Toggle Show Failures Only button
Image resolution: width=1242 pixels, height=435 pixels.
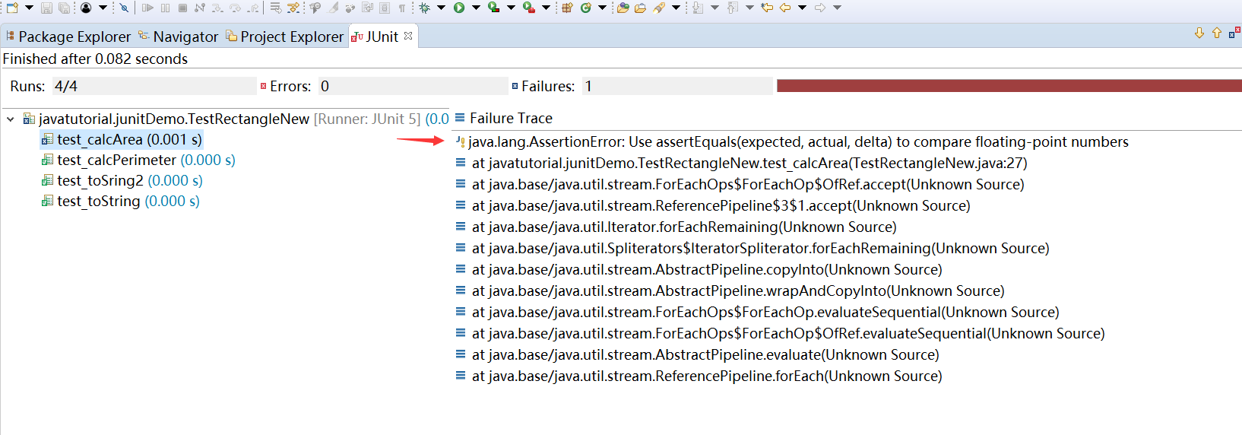1234,33
